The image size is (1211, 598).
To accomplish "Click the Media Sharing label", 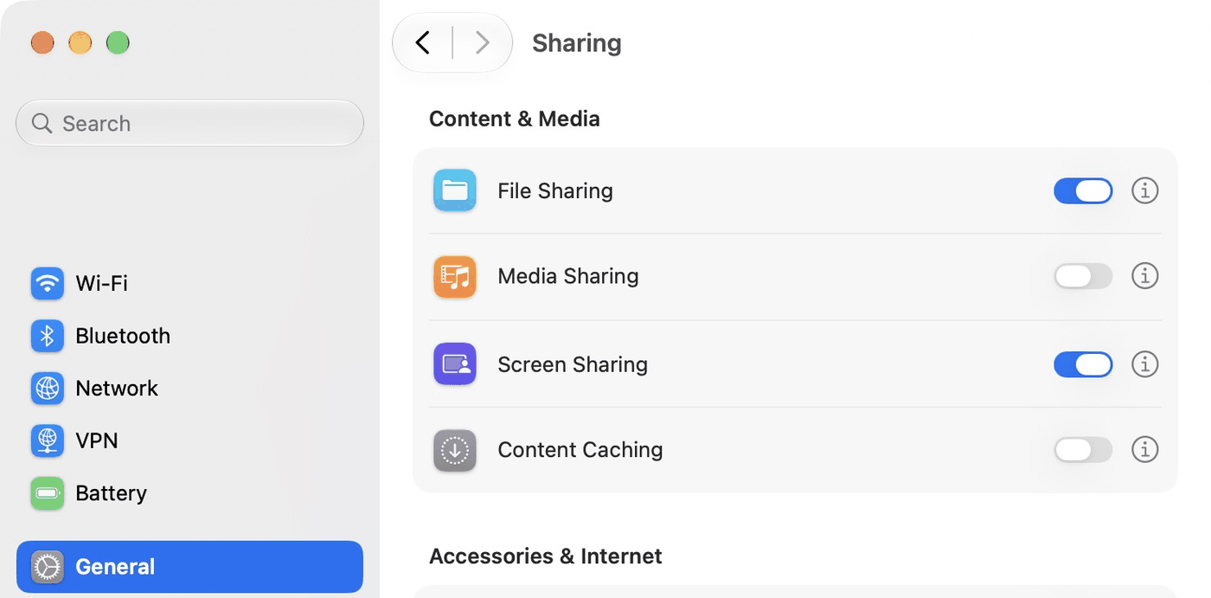I will 568,276.
